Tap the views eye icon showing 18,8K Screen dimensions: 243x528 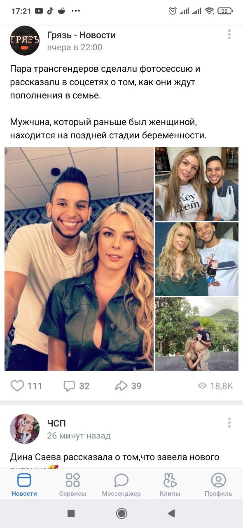(x=202, y=386)
